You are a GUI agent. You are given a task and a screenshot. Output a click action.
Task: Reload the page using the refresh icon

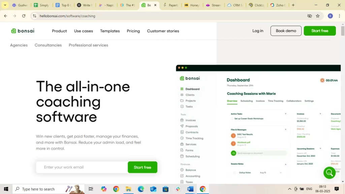click(24, 16)
